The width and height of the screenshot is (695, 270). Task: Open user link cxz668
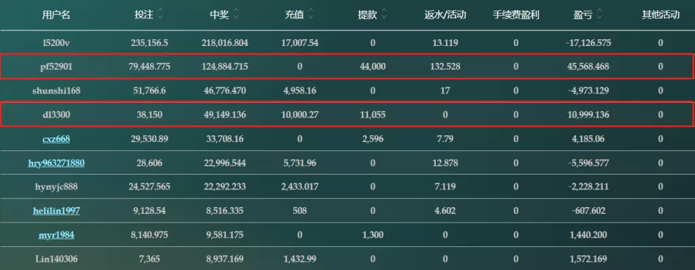56,139
